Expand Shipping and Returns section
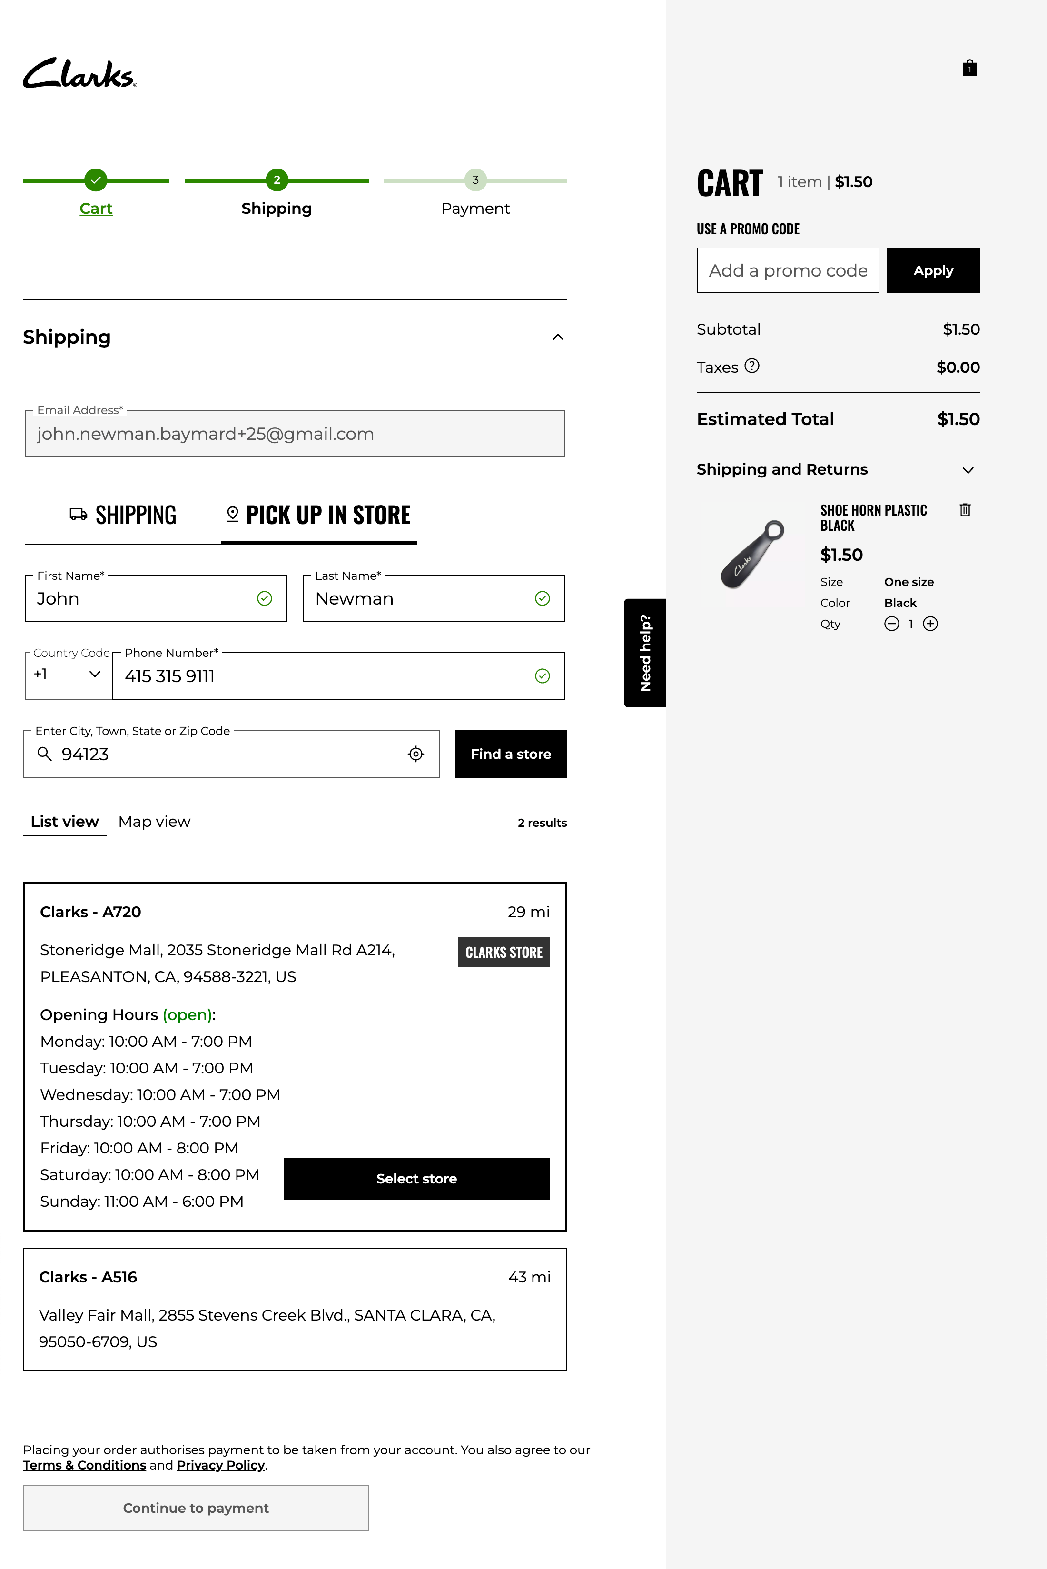This screenshot has width=1047, height=1569. click(x=968, y=470)
